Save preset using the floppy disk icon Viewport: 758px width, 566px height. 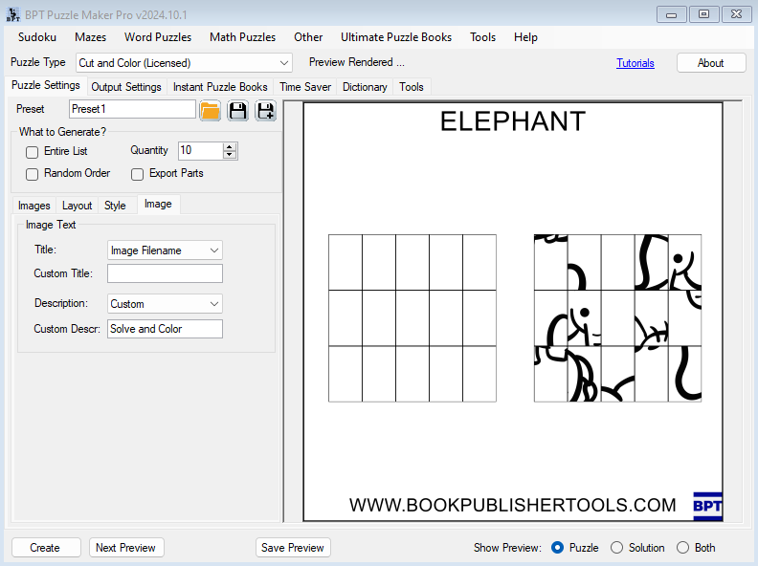[x=237, y=110]
